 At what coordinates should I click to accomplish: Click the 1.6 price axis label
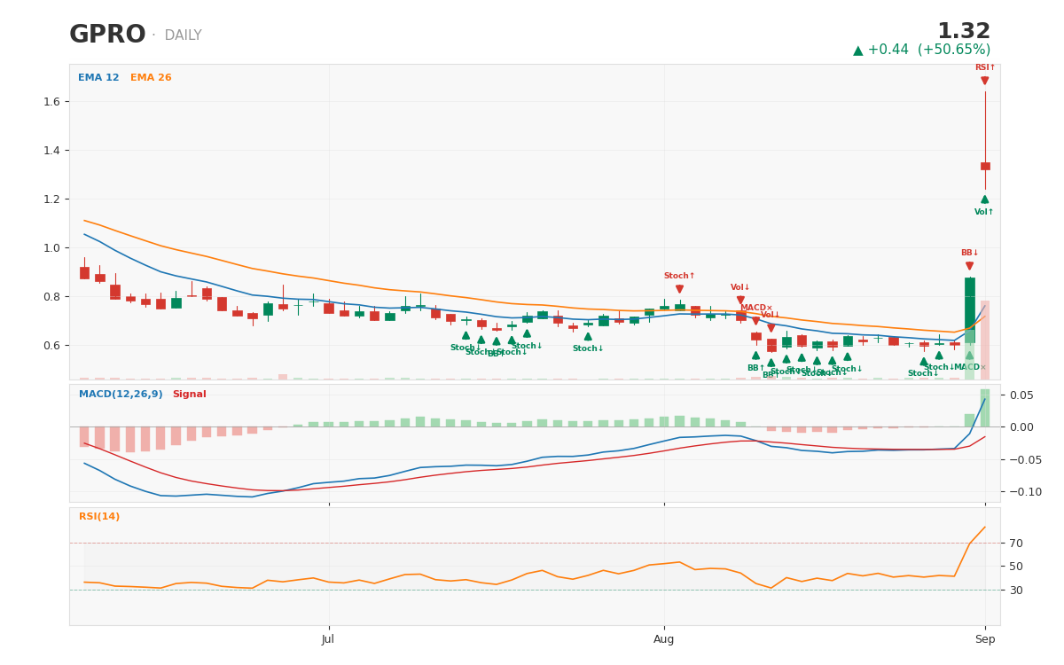pyautogui.click(x=51, y=102)
